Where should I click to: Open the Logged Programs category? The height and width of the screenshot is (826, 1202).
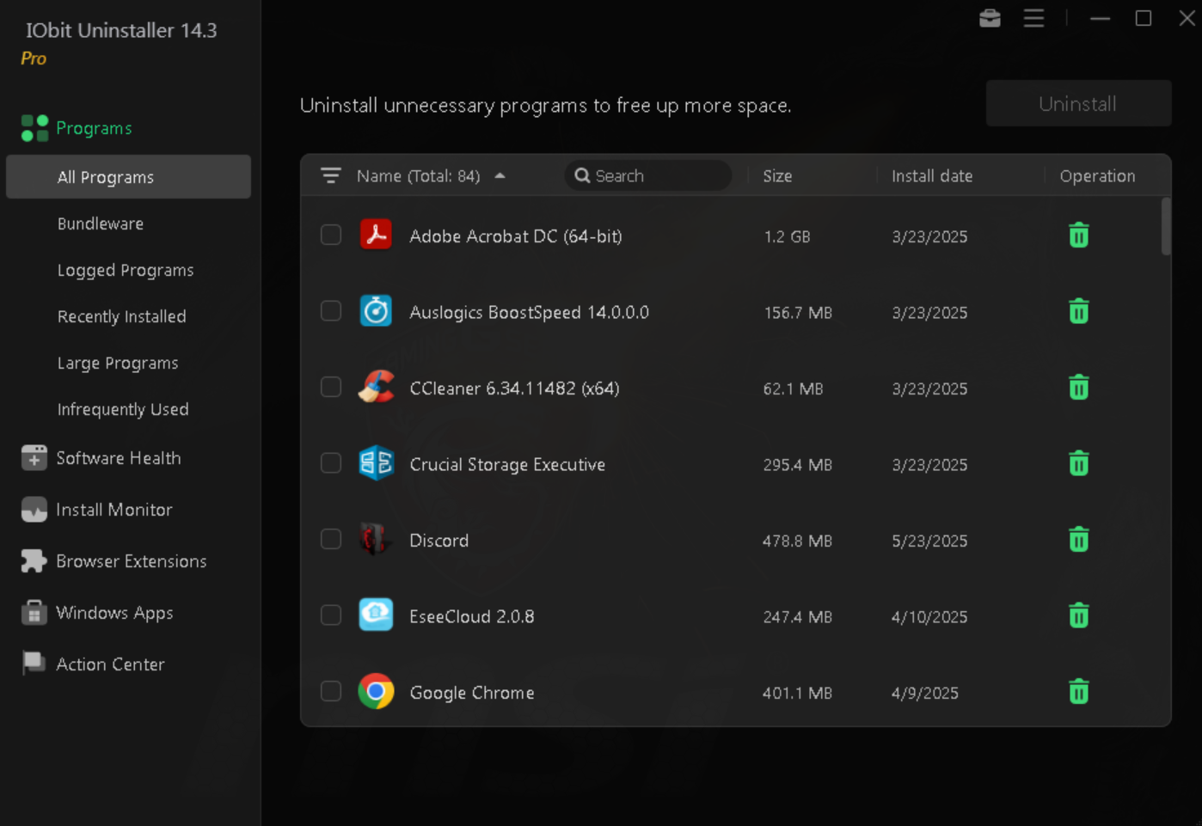tap(126, 270)
